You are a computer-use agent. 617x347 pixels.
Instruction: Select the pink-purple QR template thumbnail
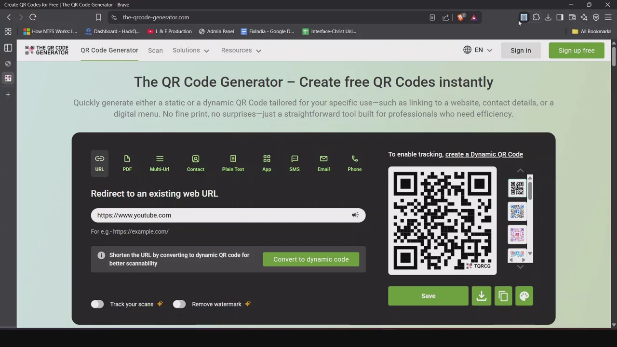coord(517,235)
